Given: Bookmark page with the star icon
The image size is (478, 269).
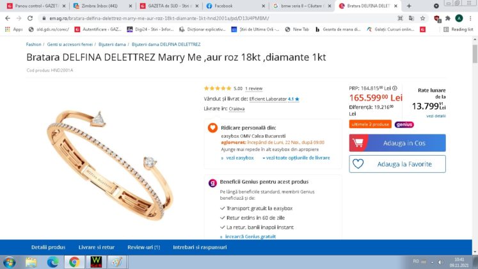Looking at the screenshot, I should coord(422,19).
